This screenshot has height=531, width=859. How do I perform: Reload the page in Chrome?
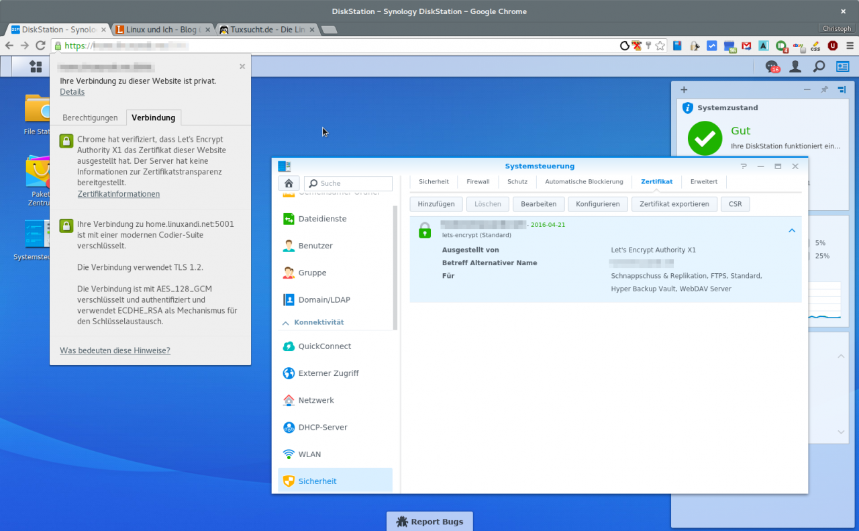point(40,46)
